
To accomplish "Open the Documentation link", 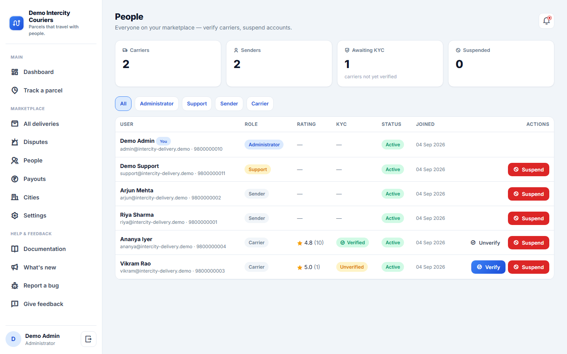I will click(x=51, y=249).
